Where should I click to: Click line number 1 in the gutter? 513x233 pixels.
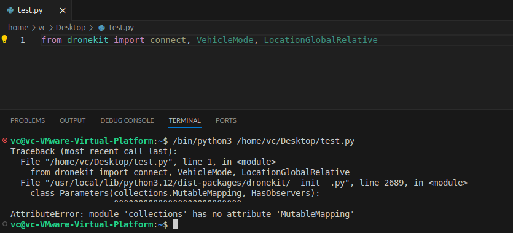(x=23, y=40)
